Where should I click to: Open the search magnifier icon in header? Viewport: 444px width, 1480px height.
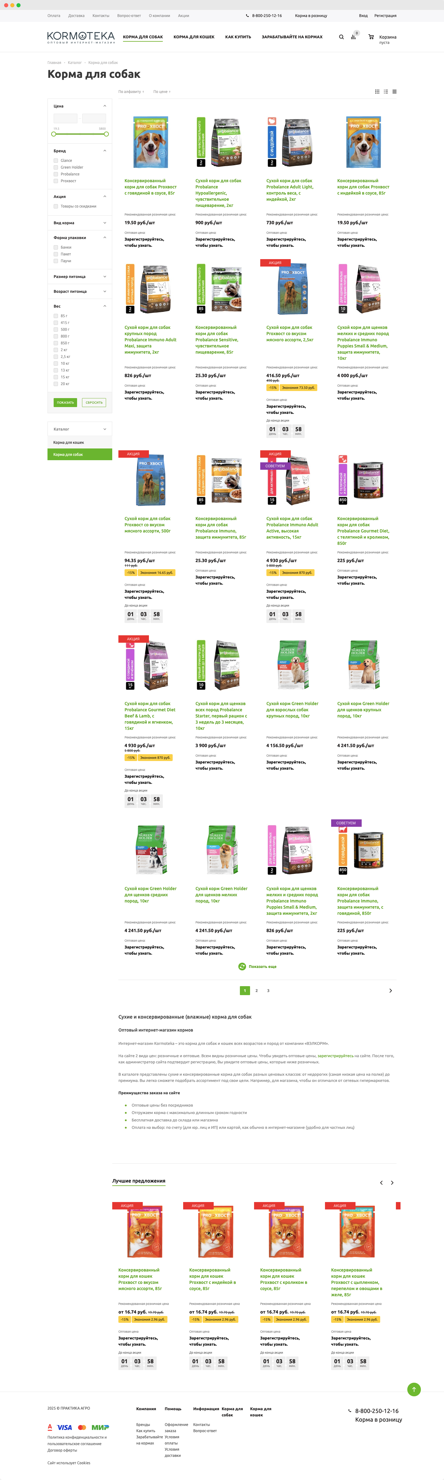[341, 37]
